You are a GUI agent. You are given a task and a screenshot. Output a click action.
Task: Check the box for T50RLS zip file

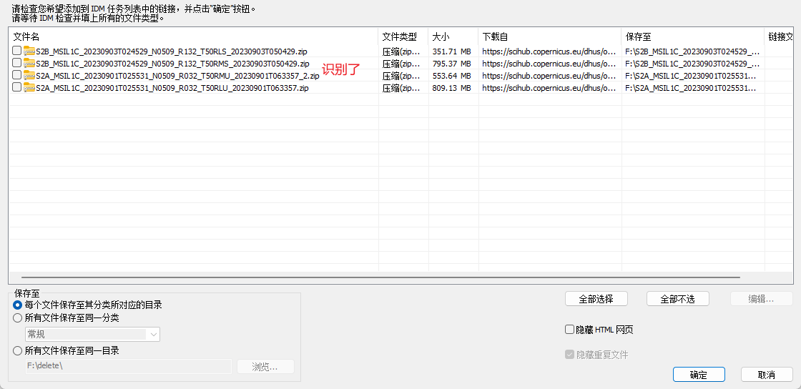coord(17,51)
